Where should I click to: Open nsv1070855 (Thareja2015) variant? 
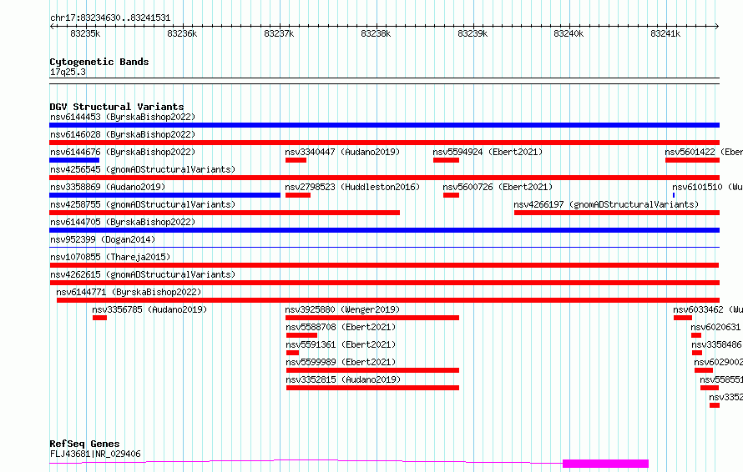110,257
